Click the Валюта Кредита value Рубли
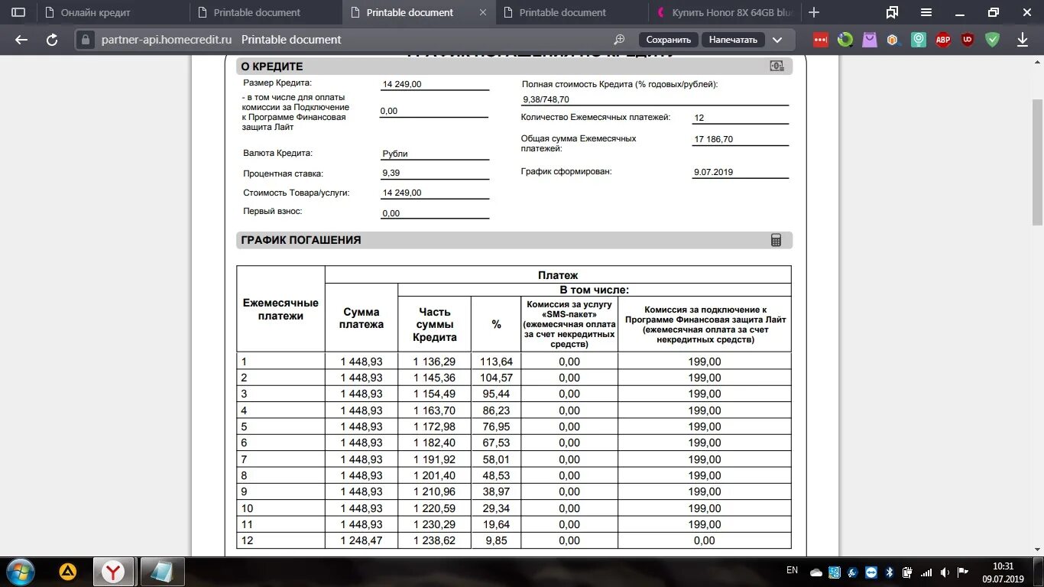The image size is (1044, 587). point(395,154)
